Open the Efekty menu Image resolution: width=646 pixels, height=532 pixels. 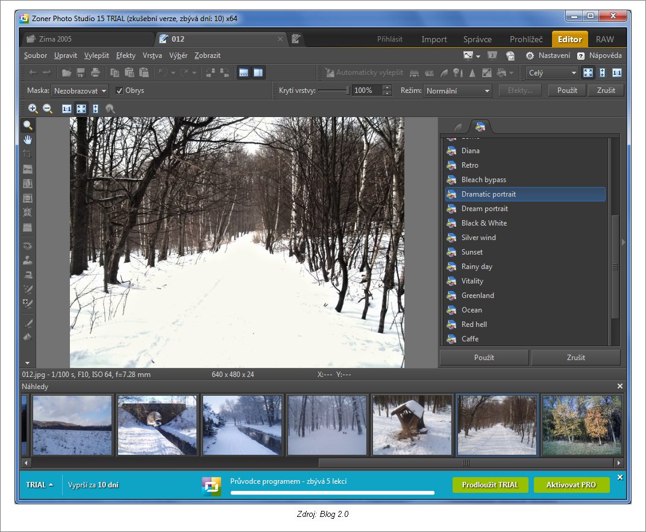[126, 55]
